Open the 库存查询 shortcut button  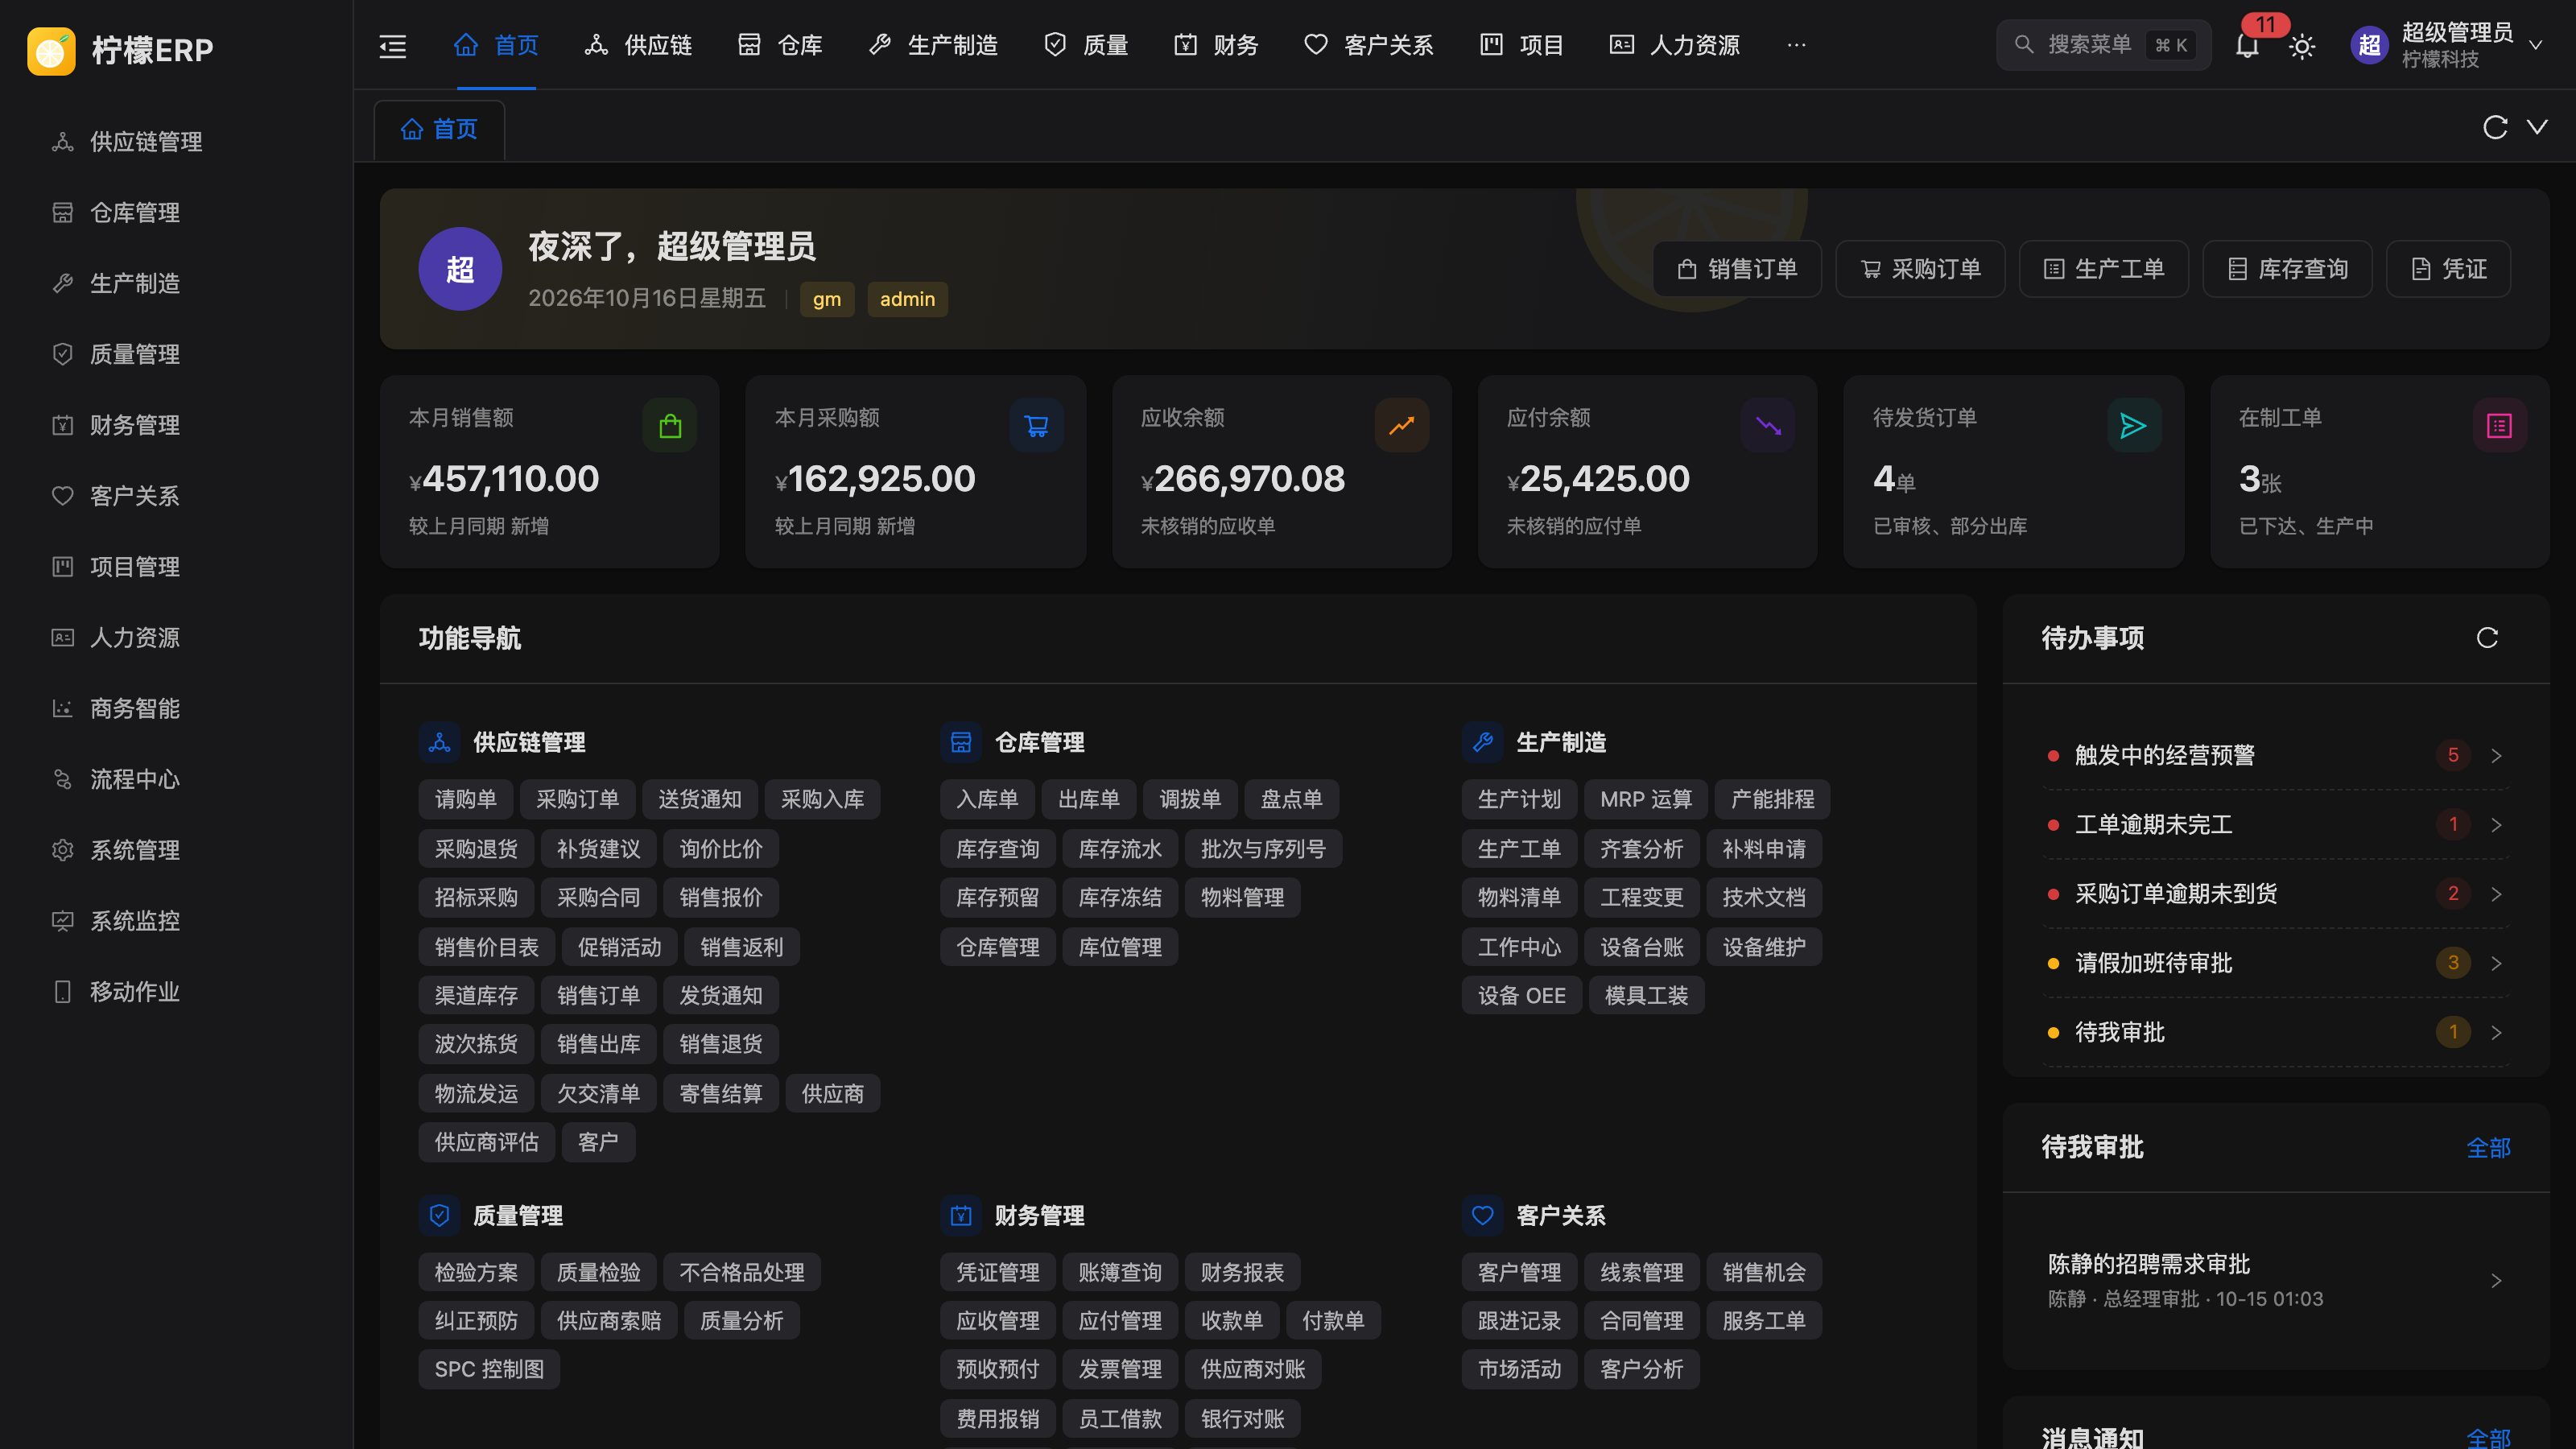pyautogui.click(x=2287, y=269)
